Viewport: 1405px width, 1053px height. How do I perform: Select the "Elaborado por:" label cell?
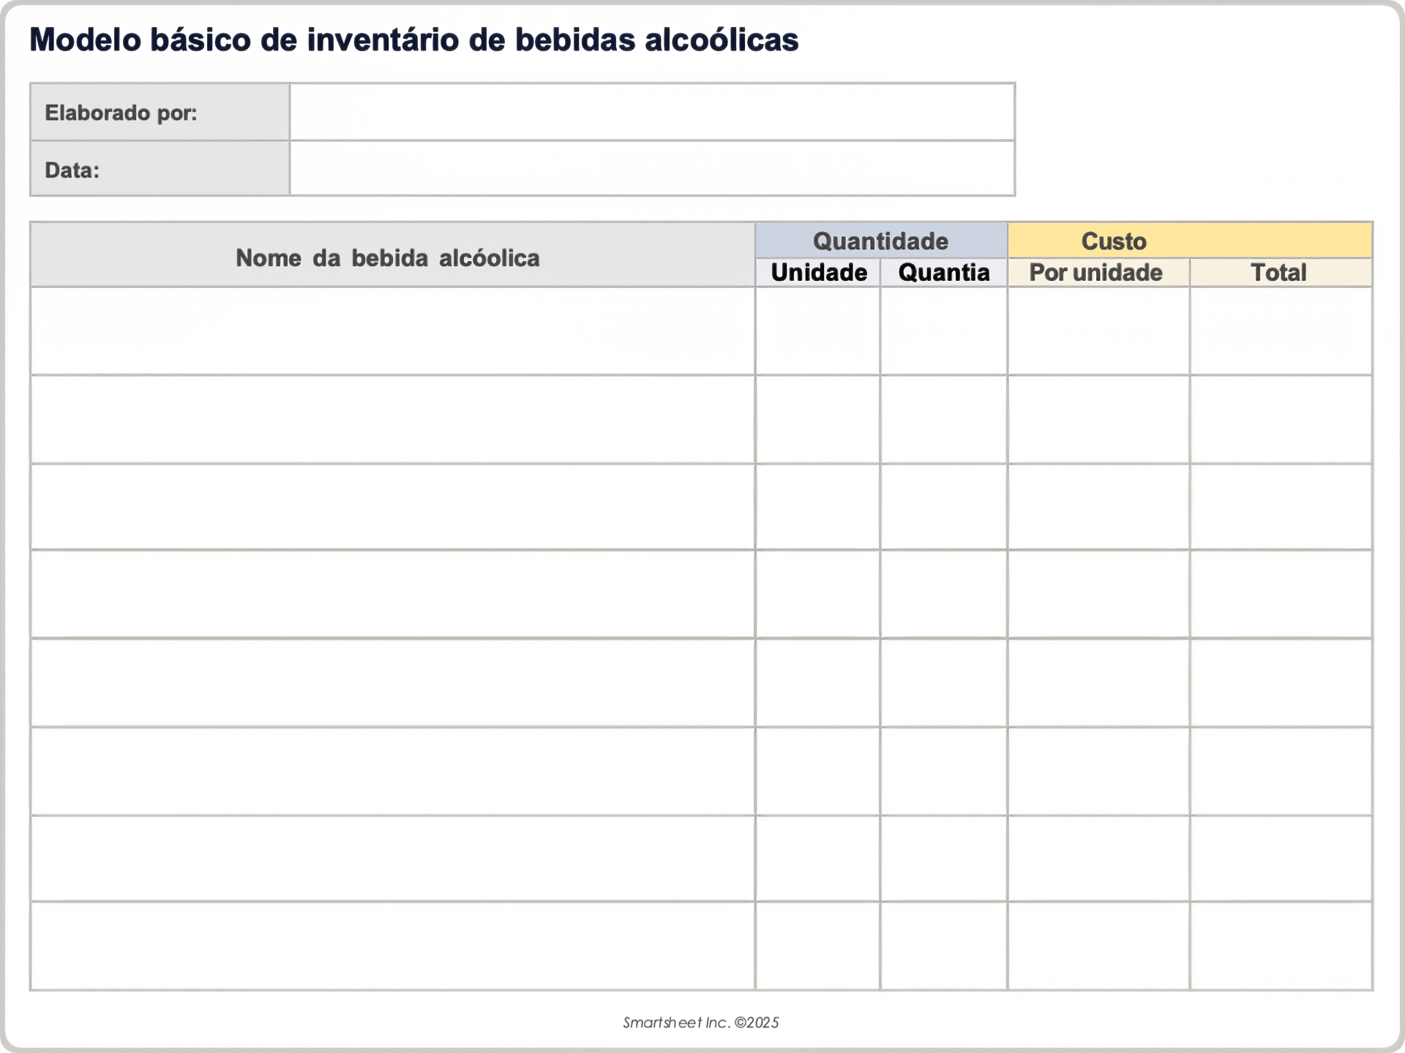coord(160,113)
